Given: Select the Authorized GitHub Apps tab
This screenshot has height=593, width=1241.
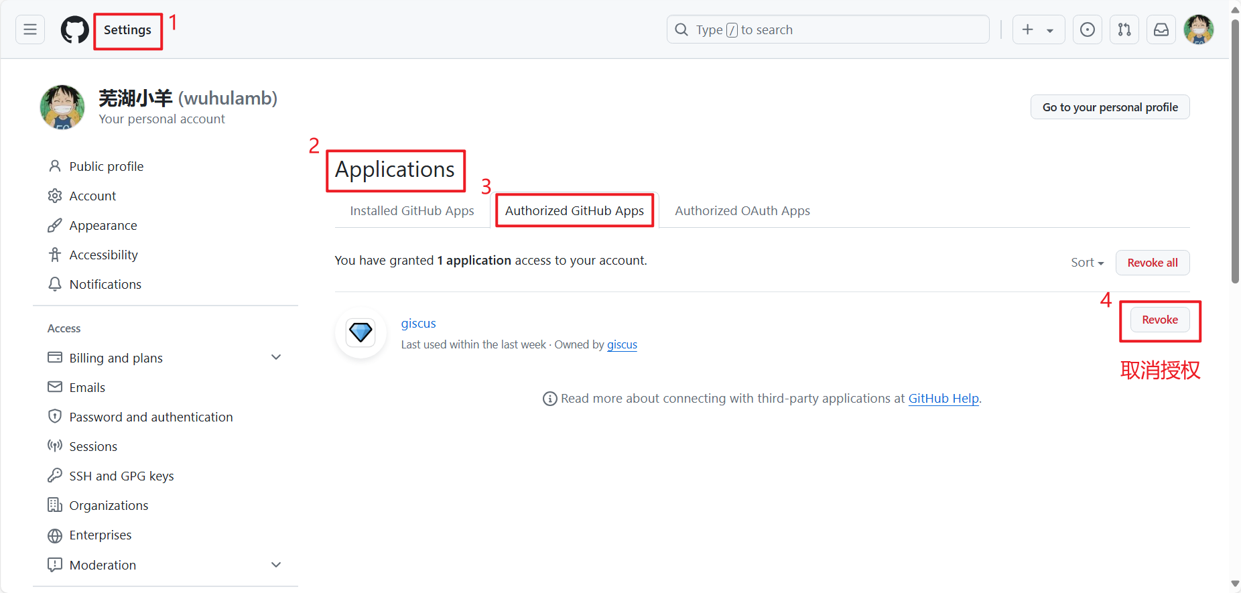Looking at the screenshot, I should [x=574, y=210].
